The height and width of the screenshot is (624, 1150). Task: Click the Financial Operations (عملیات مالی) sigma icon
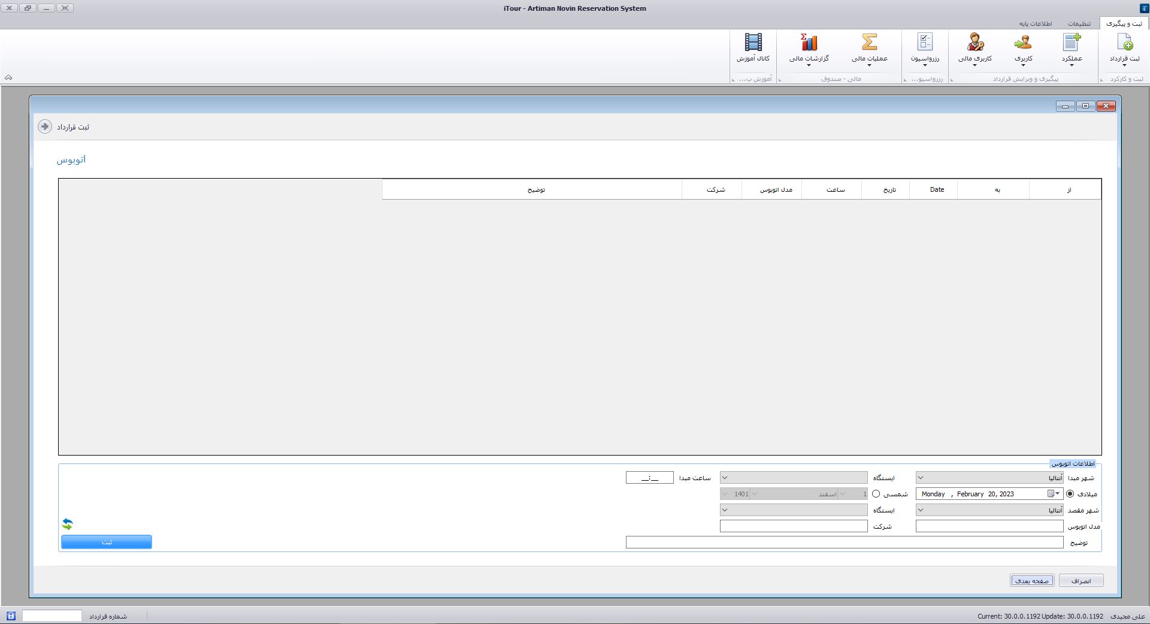(869, 43)
